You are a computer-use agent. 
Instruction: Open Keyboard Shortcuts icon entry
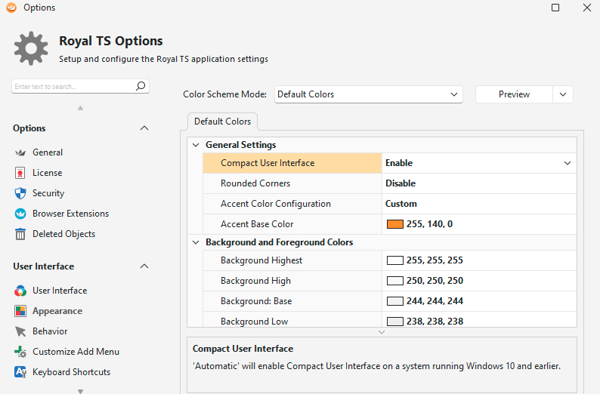pyautogui.click(x=20, y=372)
